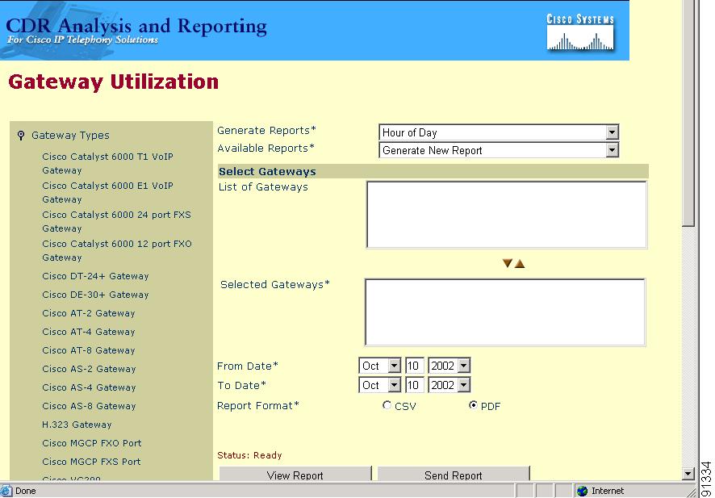Click the Gateway Types heading
The width and height of the screenshot is (715, 498).
tap(70, 136)
